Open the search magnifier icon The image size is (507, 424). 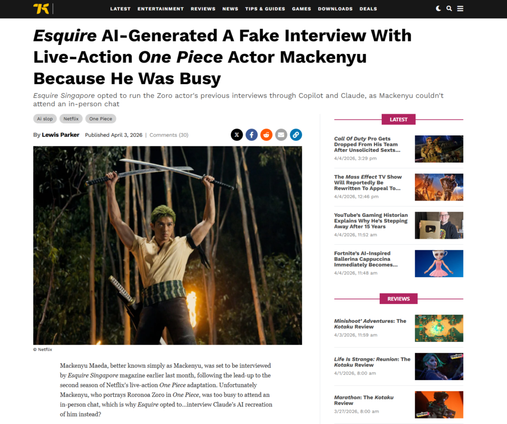tap(449, 9)
